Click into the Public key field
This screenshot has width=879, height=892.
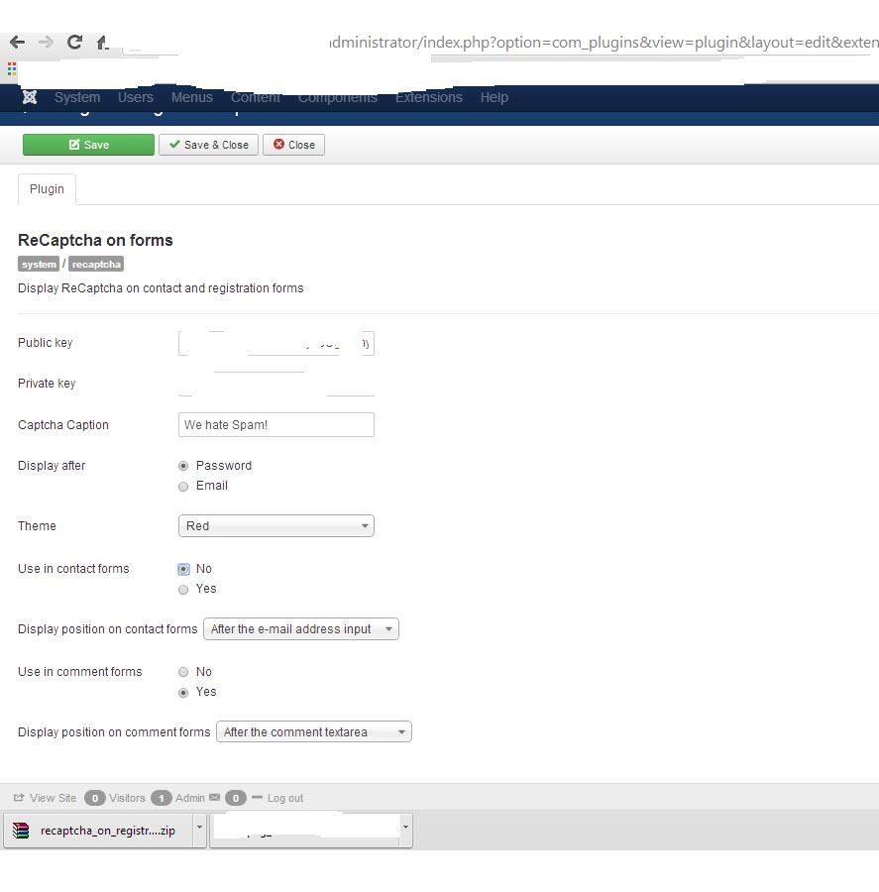click(x=275, y=344)
